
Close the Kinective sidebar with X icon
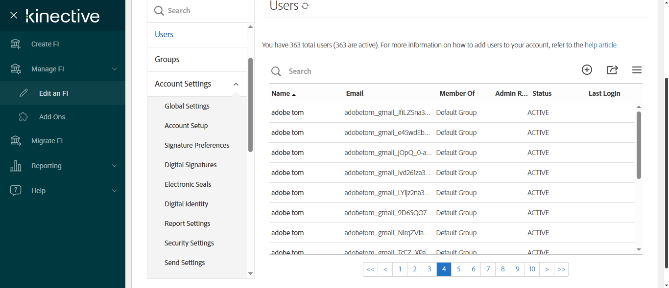[x=14, y=16]
